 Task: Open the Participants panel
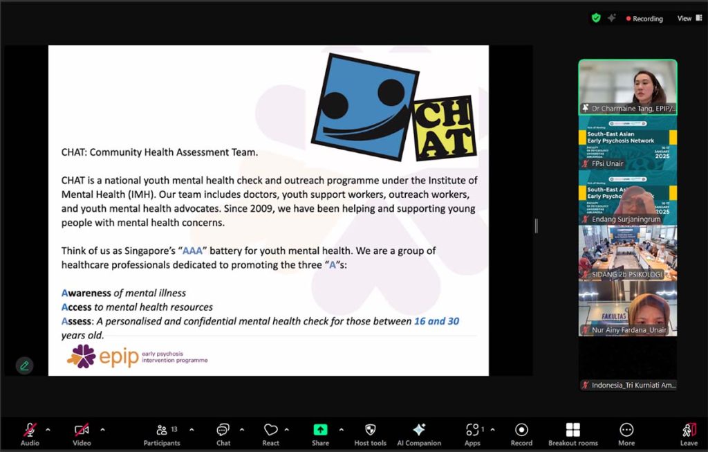162,430
